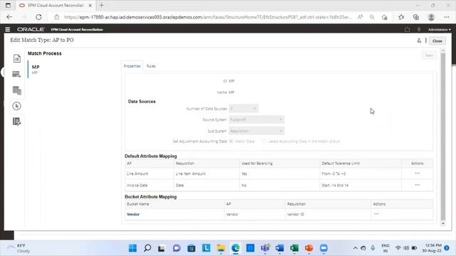Image resolution: width=456 pixels, height=256 pixels.
Task: Open the weather widget on taskbar
Action: click(19, 248)
